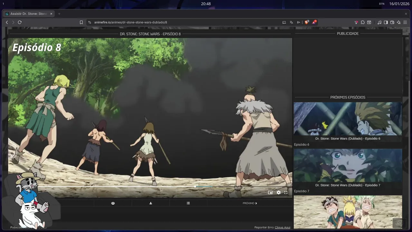Open the Extensions puzzle piece menu

[363, 22]
